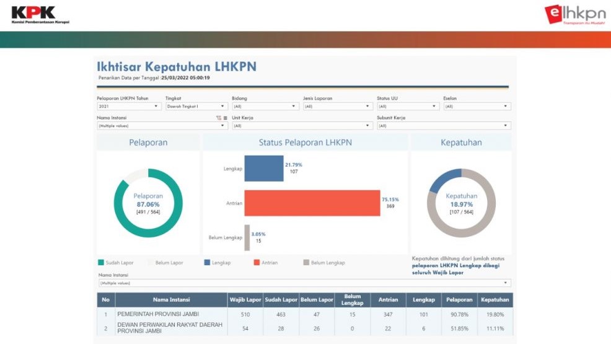Click the Antrian value 22

388,329
